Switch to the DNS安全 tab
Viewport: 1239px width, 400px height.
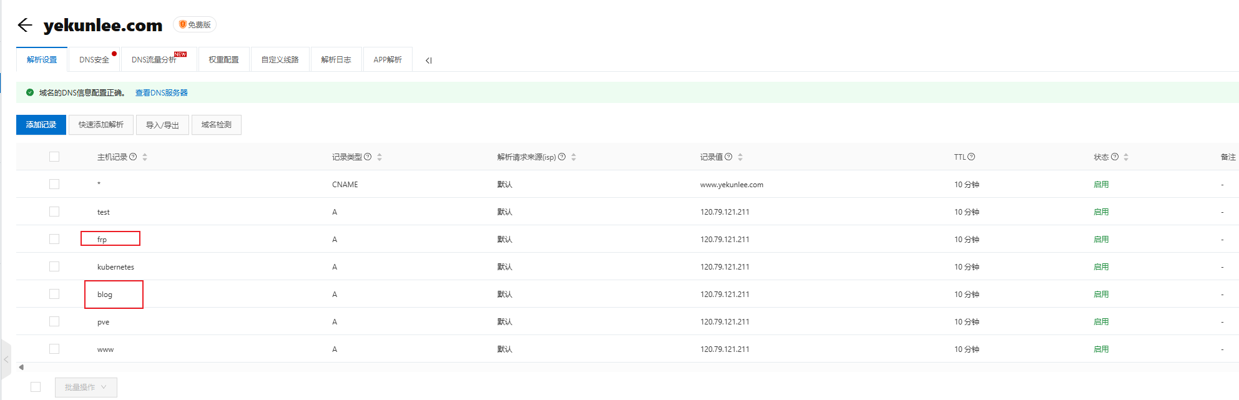pos(94,60)
